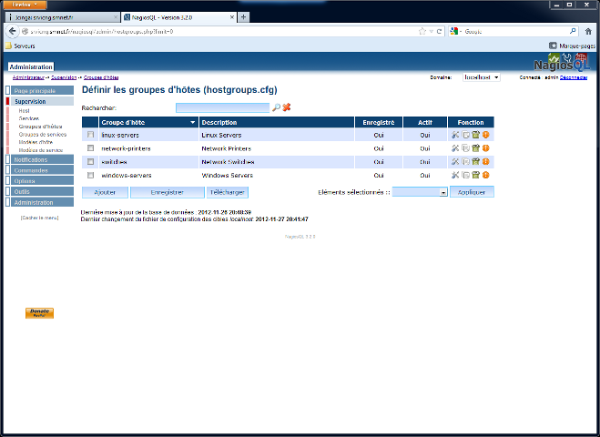This screenshot has height=437, width=600.
Task: Tick checkbox for linux-servers
Action: pyautogui.click(x=90, y=135)
